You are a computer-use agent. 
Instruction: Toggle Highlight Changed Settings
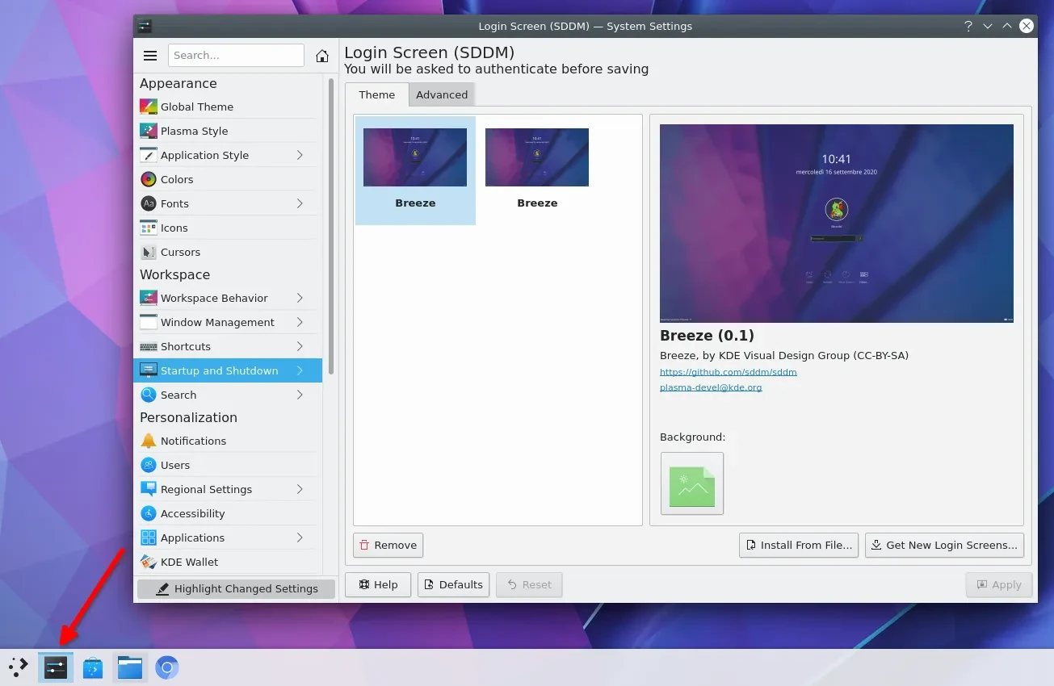[236, 588]
